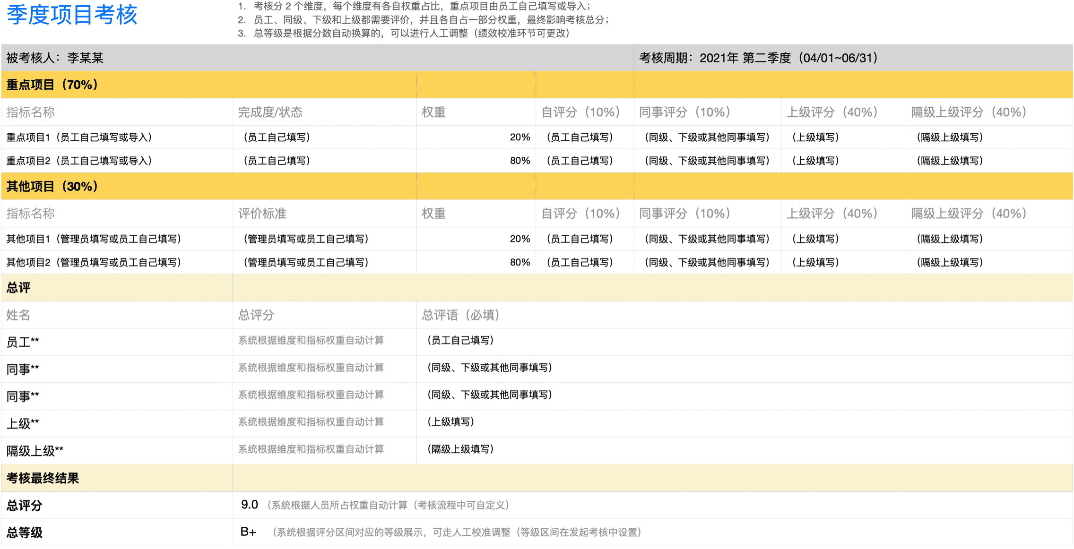Click the 上级评分 cell for 其他项目2
The image size is (1074, 549).
tap(844, 262)
